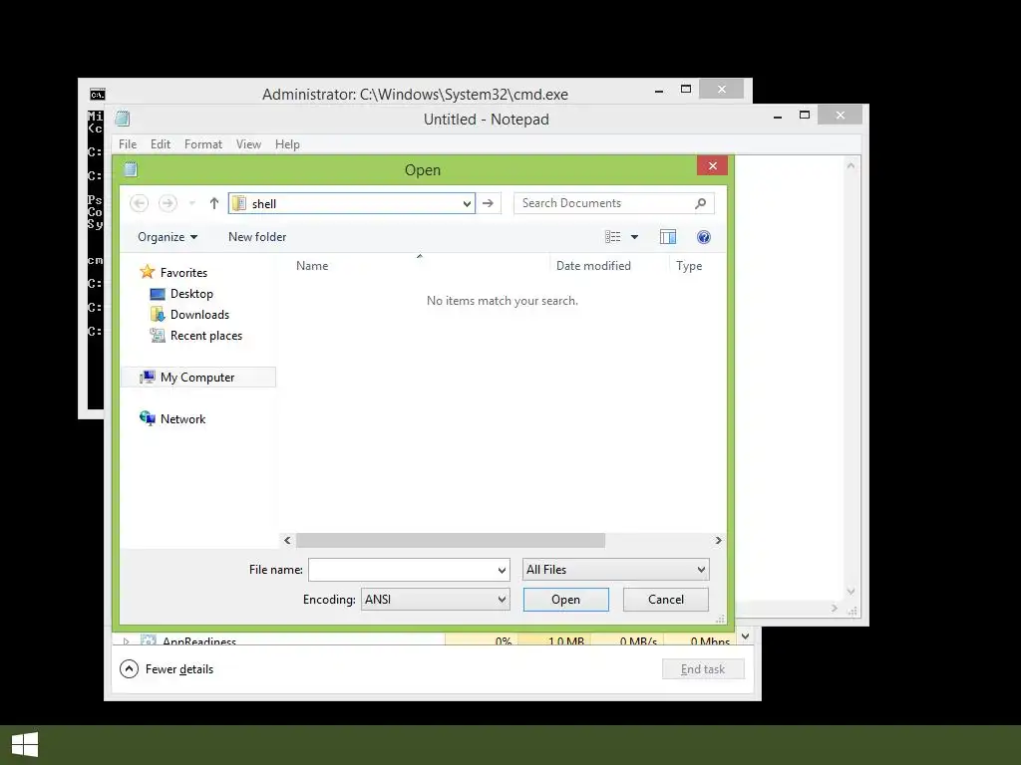Click Task Manager scroll down arrow
This screenshot has height=765, width=1021.
[x=746, y=637]
